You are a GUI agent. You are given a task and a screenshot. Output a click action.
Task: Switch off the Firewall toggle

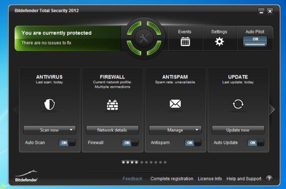130,143
